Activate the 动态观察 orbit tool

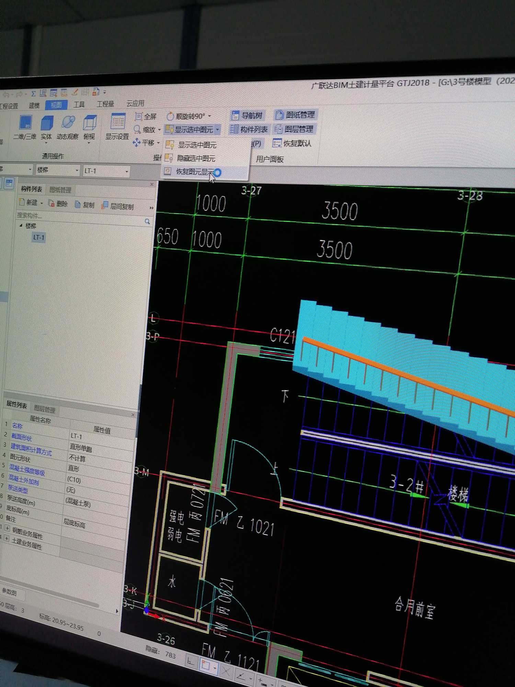click(x=68, y=127)
